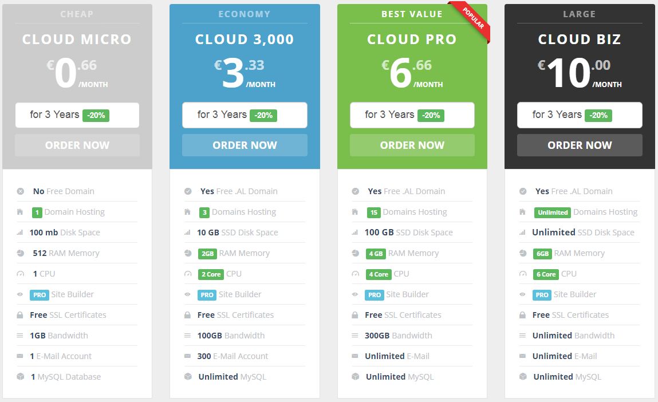Click the €0.66 /MONTH price

[x=77, y=73]
